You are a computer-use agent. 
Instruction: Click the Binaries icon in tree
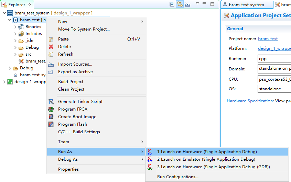coord(21,27)
